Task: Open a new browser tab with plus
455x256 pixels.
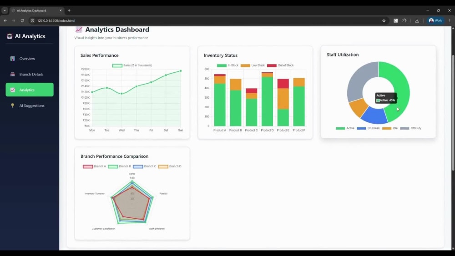Action: pyautogui.click(x=69, y=10)
